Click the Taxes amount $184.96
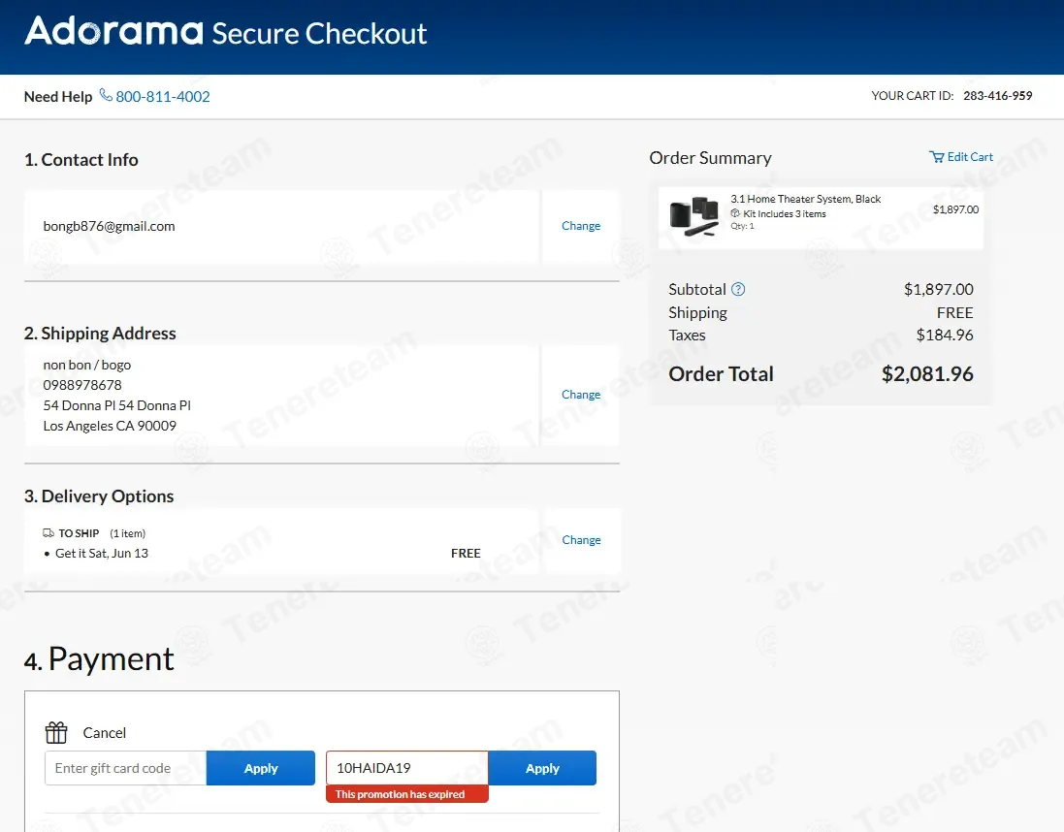The image size is (1064, 832). pyautogui.click(x=945, y=335)
